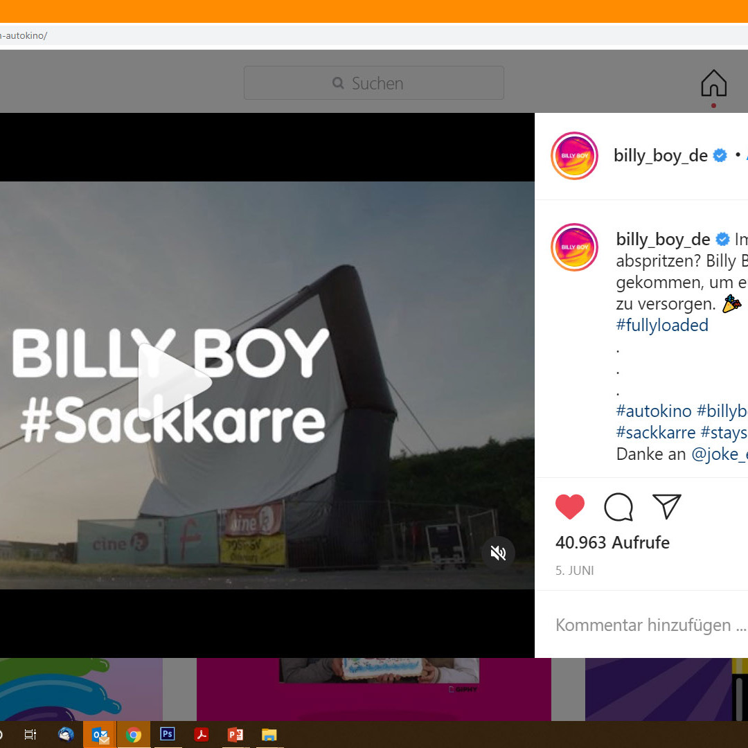748x748 pixels.
Task: Open Task View in the taskbar
Action: 30,735
